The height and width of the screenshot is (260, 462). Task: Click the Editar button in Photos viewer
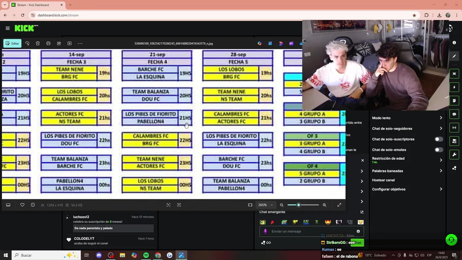coord(12,43)
